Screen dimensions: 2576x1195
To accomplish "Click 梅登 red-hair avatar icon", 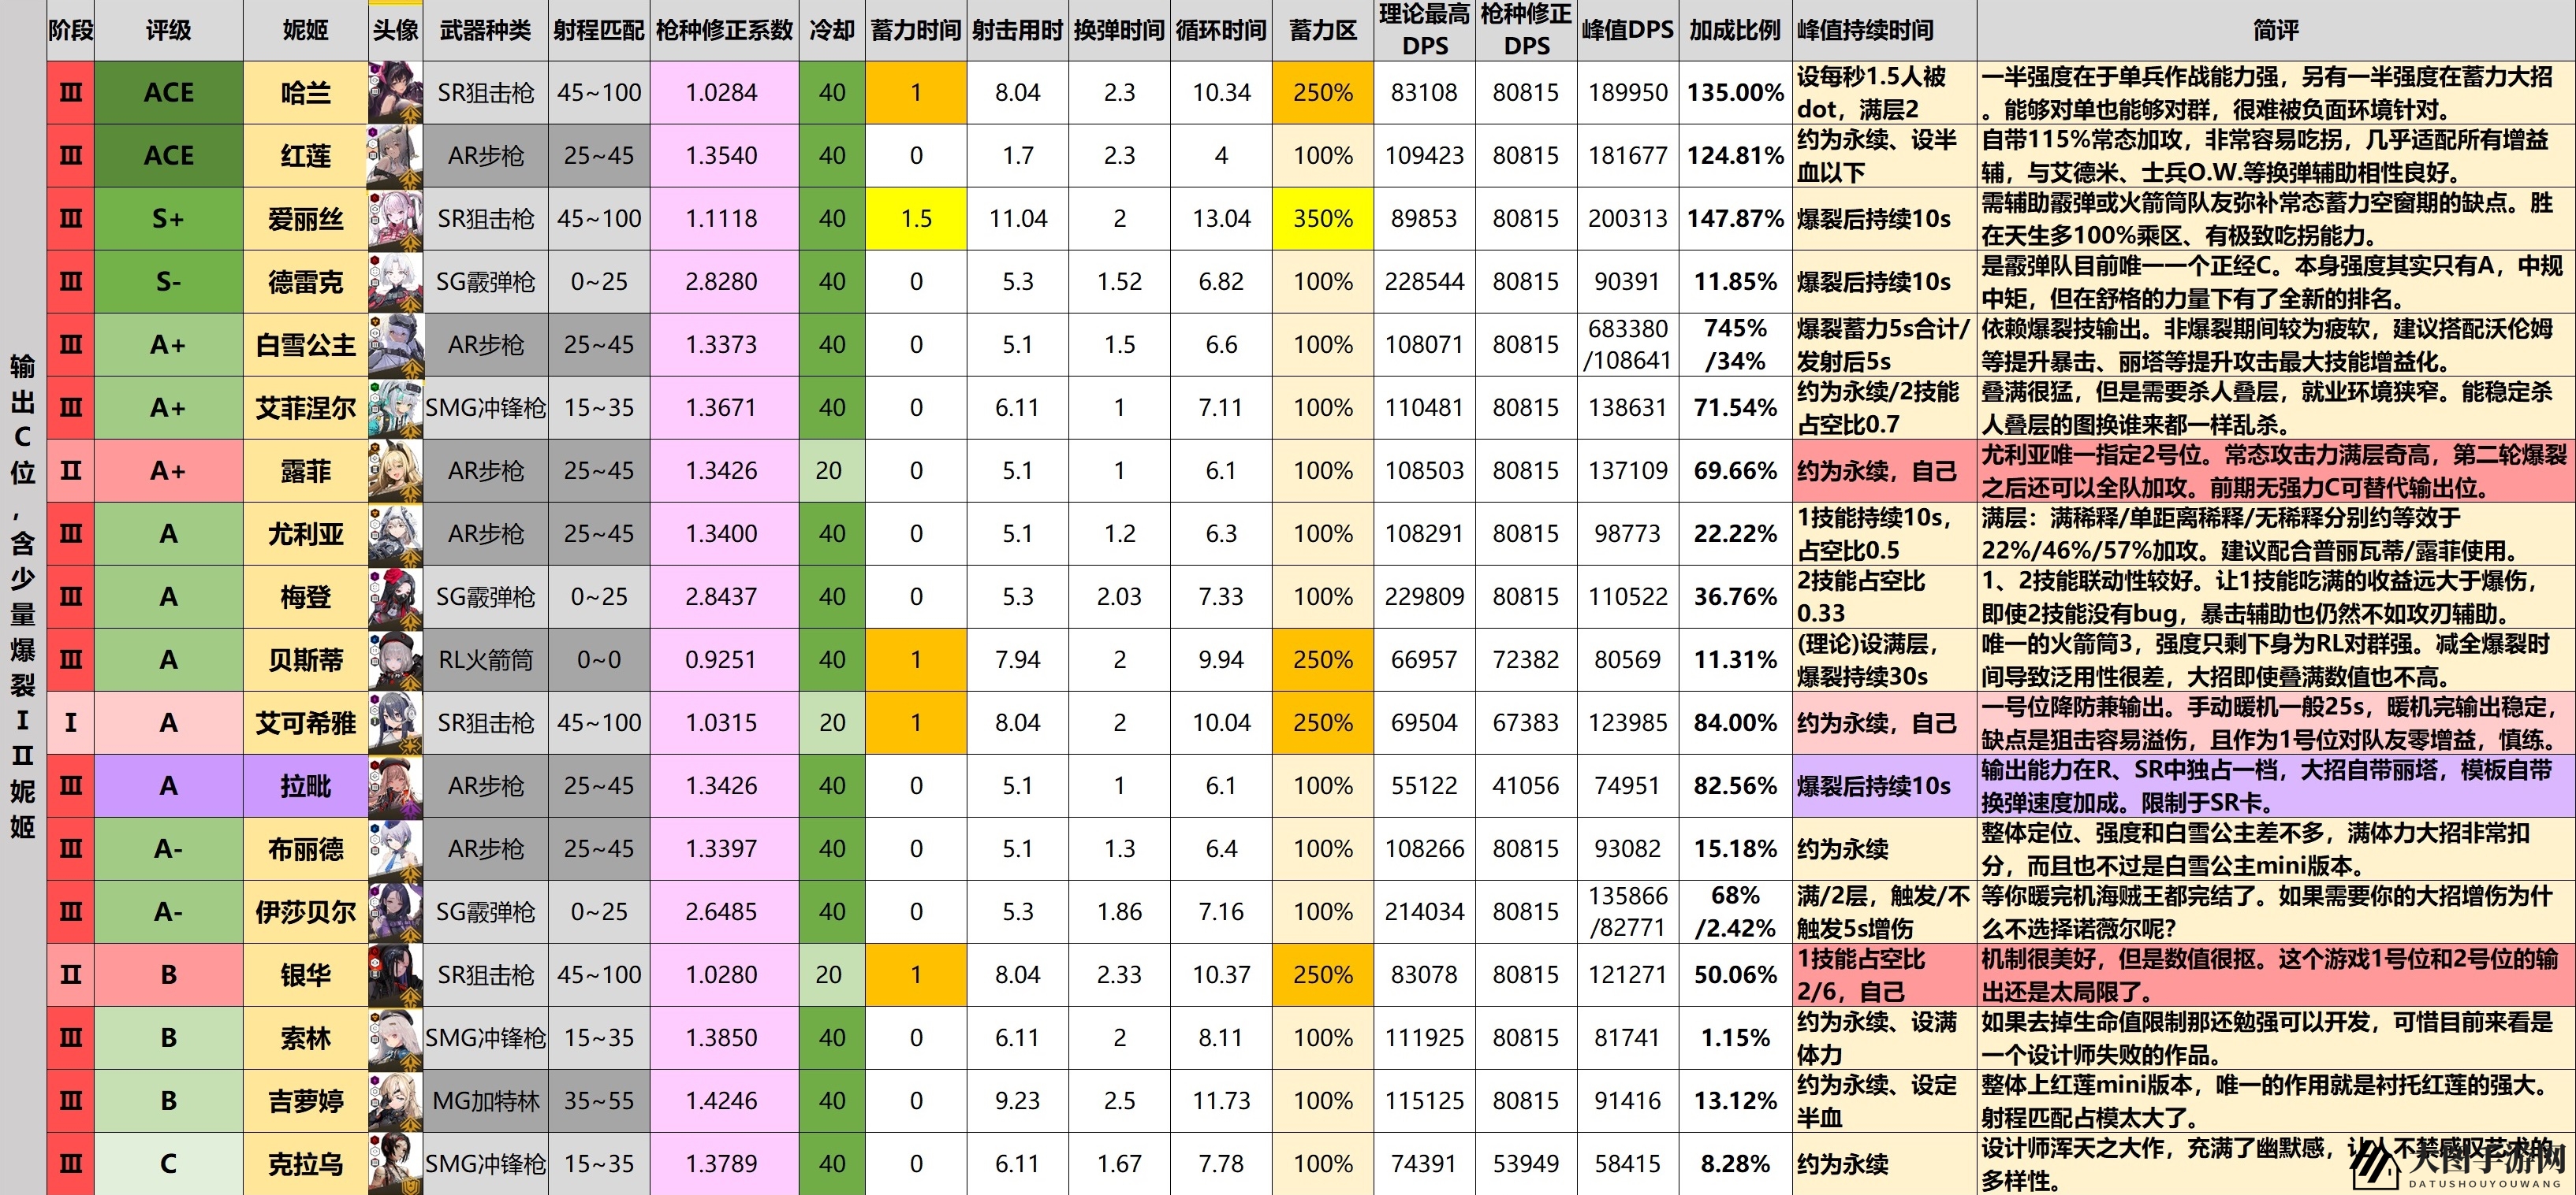I will click(x=395, y=596).
